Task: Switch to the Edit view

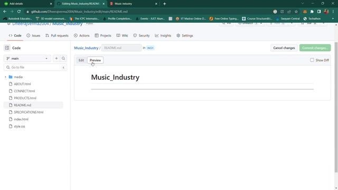Action: pyautogui.click(x=81, y=60)
